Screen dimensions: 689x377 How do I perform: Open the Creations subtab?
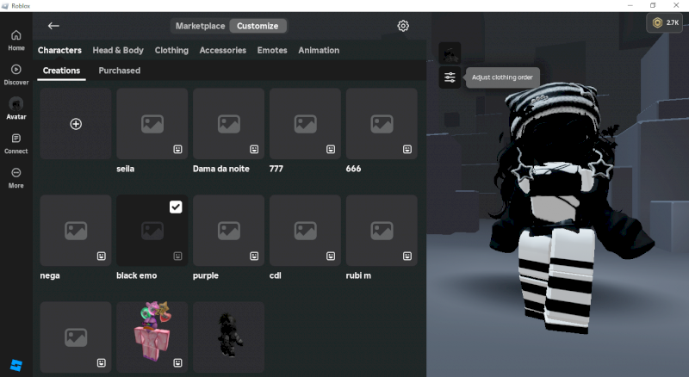tap(61, 71)
